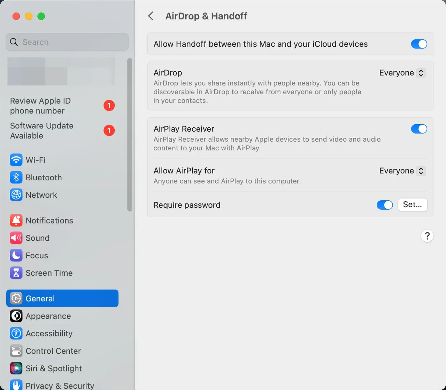Image resolution: width=446 pixels, height=390 pixels.
Task: Toggle the Require password switch
Action: point(385,205)
